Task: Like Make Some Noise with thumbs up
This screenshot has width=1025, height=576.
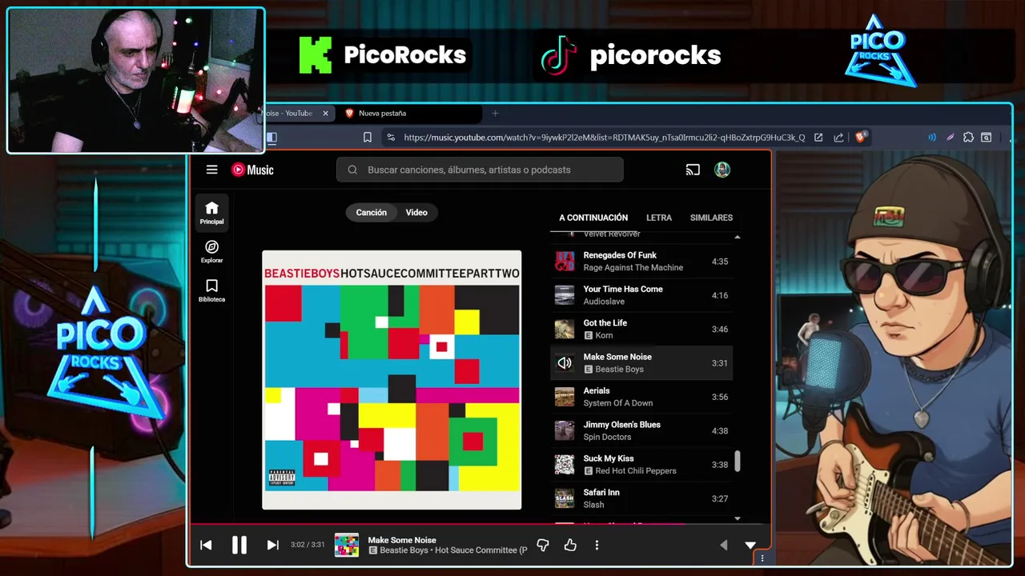Action: [570, 545]
